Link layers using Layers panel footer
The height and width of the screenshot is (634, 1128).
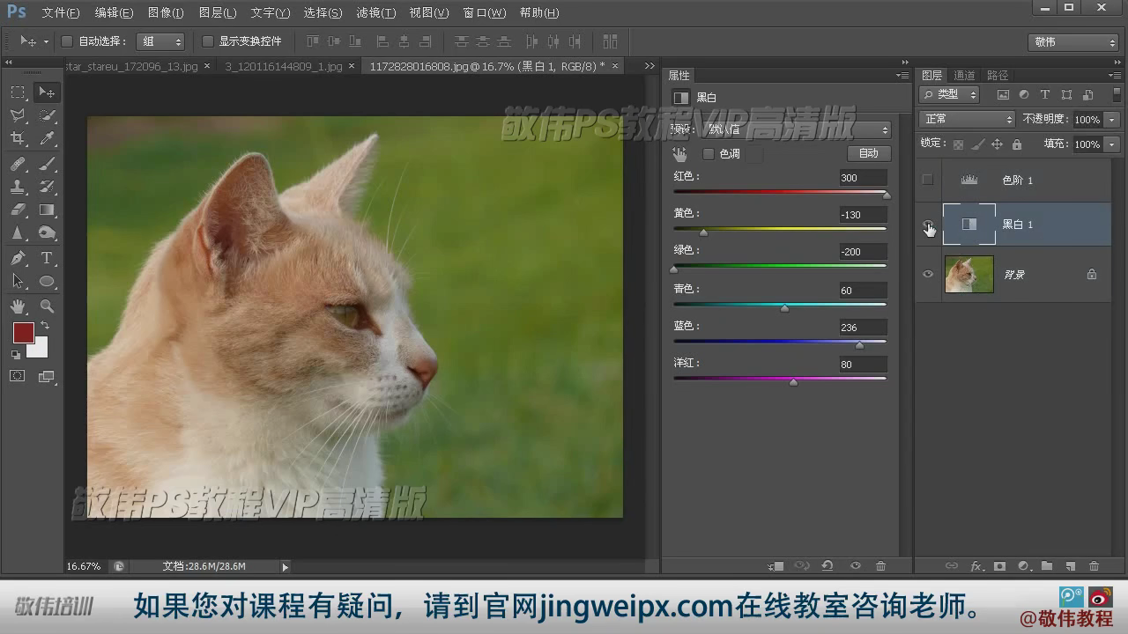[x=952, y=566]
